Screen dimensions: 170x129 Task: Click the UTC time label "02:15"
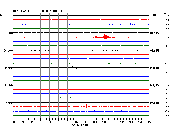(x=155, y=51)
